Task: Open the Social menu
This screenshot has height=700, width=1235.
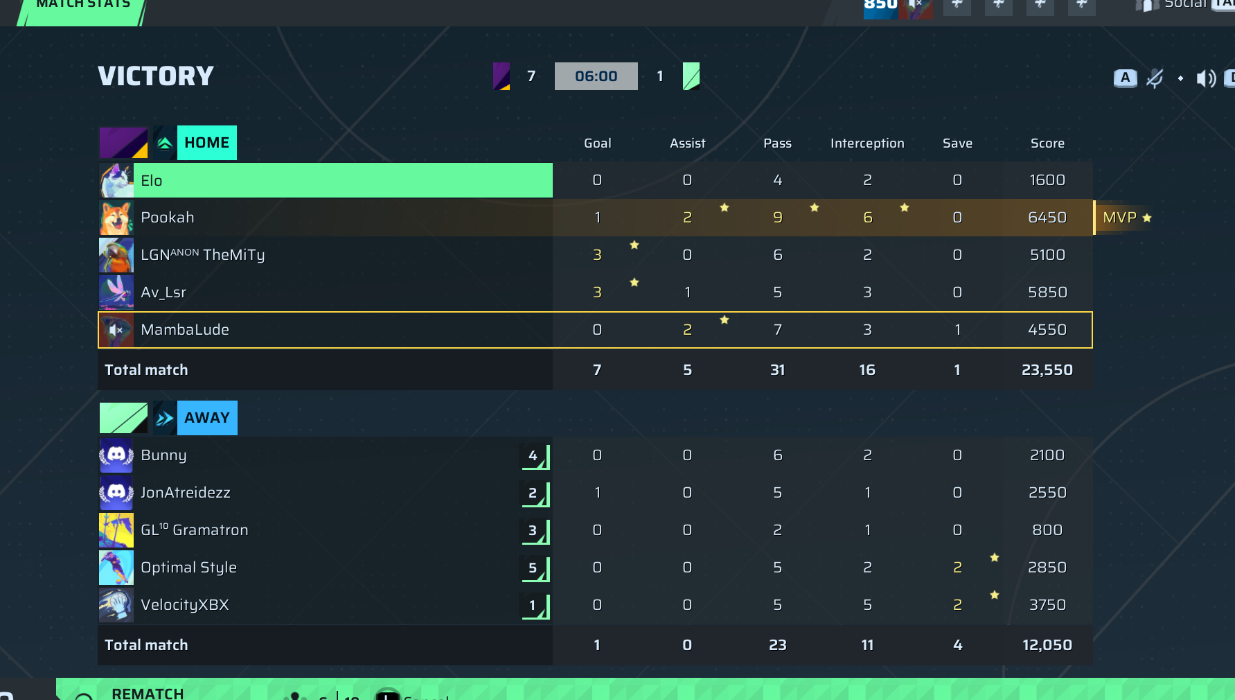Action: point(1186,4)
